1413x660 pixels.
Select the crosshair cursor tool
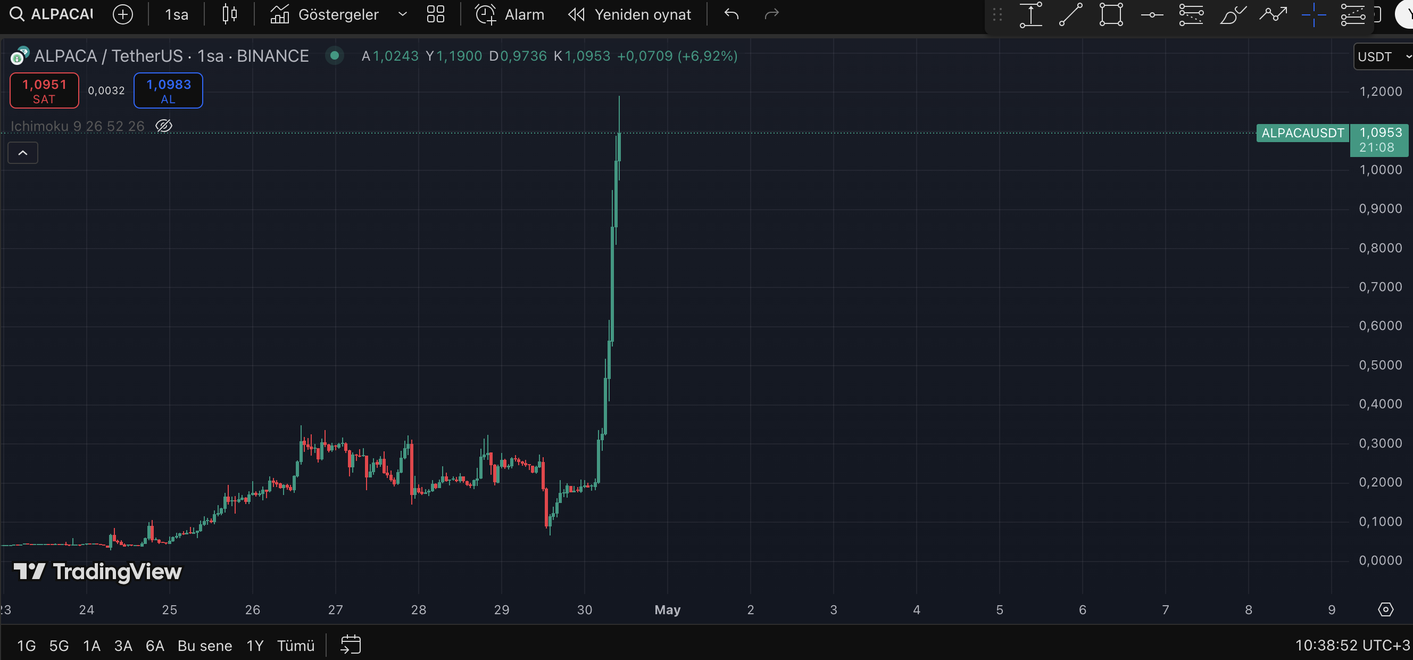(1314, 15)
